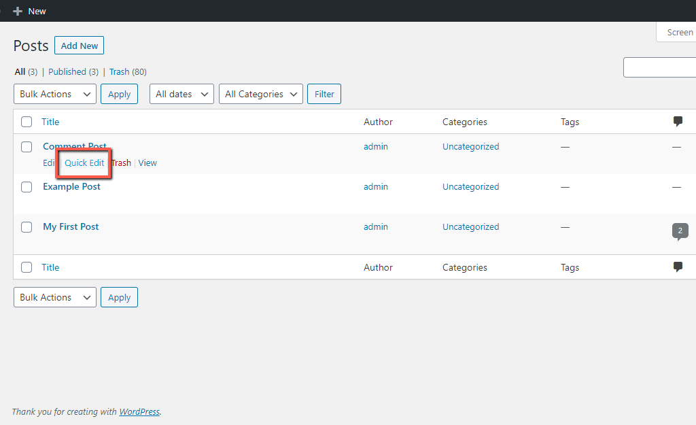This screenshot has width=696, height=425.
Task: Click the admin author link for Comment Post
Action: tap(375, 147)
